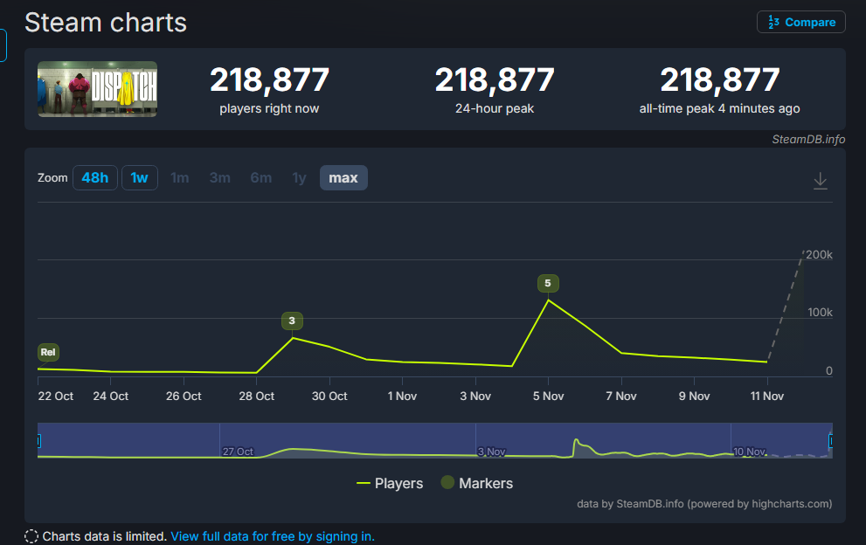The image size is (866, 545).
Task: Click the chart download icon
Action: tap(821, 181)
